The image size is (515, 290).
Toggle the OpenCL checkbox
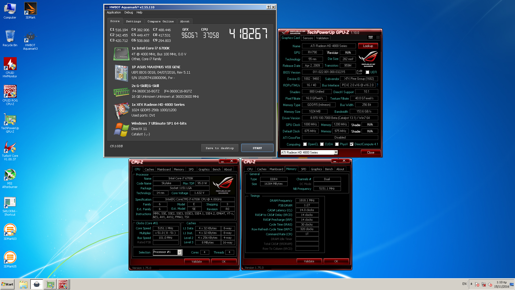click(x=305, y=144)
